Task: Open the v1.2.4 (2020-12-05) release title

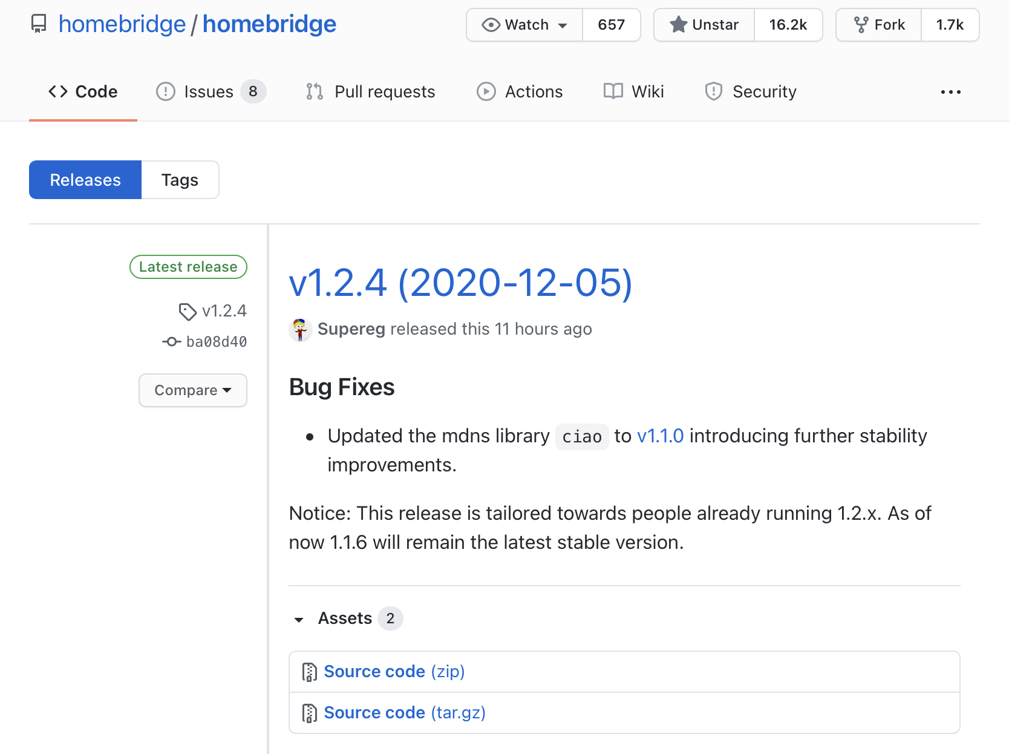Action: (460, 283)
